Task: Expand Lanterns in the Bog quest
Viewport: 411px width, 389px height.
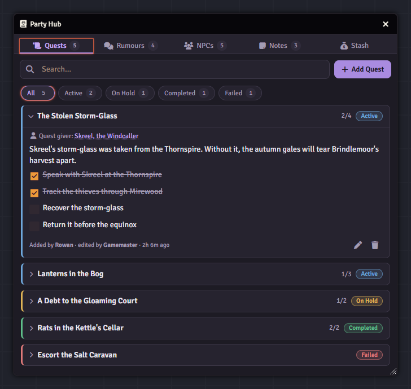Action: 31,274
